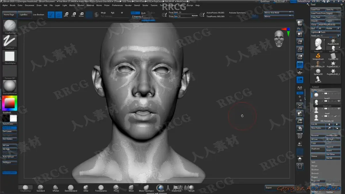Click the ProjectAll button

(x=318, y=181)
